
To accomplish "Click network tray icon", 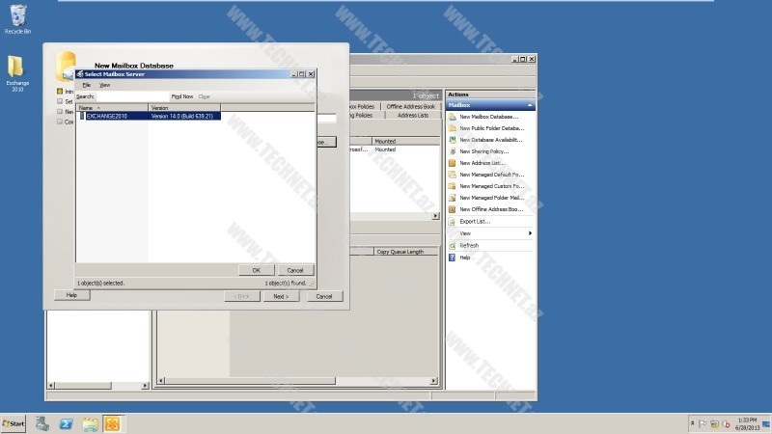I will click(x=714, y=423).
